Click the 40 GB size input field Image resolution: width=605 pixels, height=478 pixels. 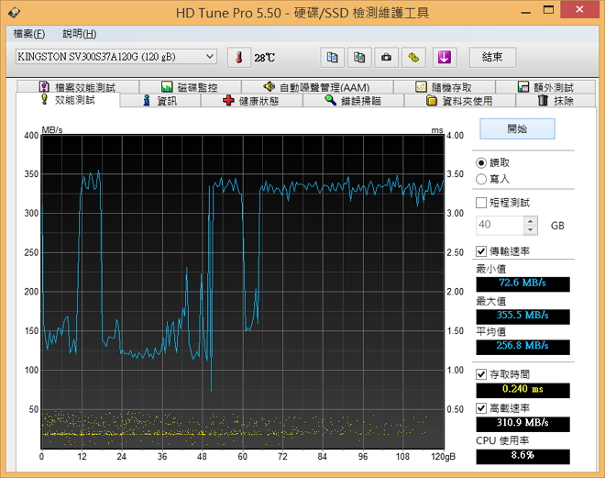click(x=500, y=225)
